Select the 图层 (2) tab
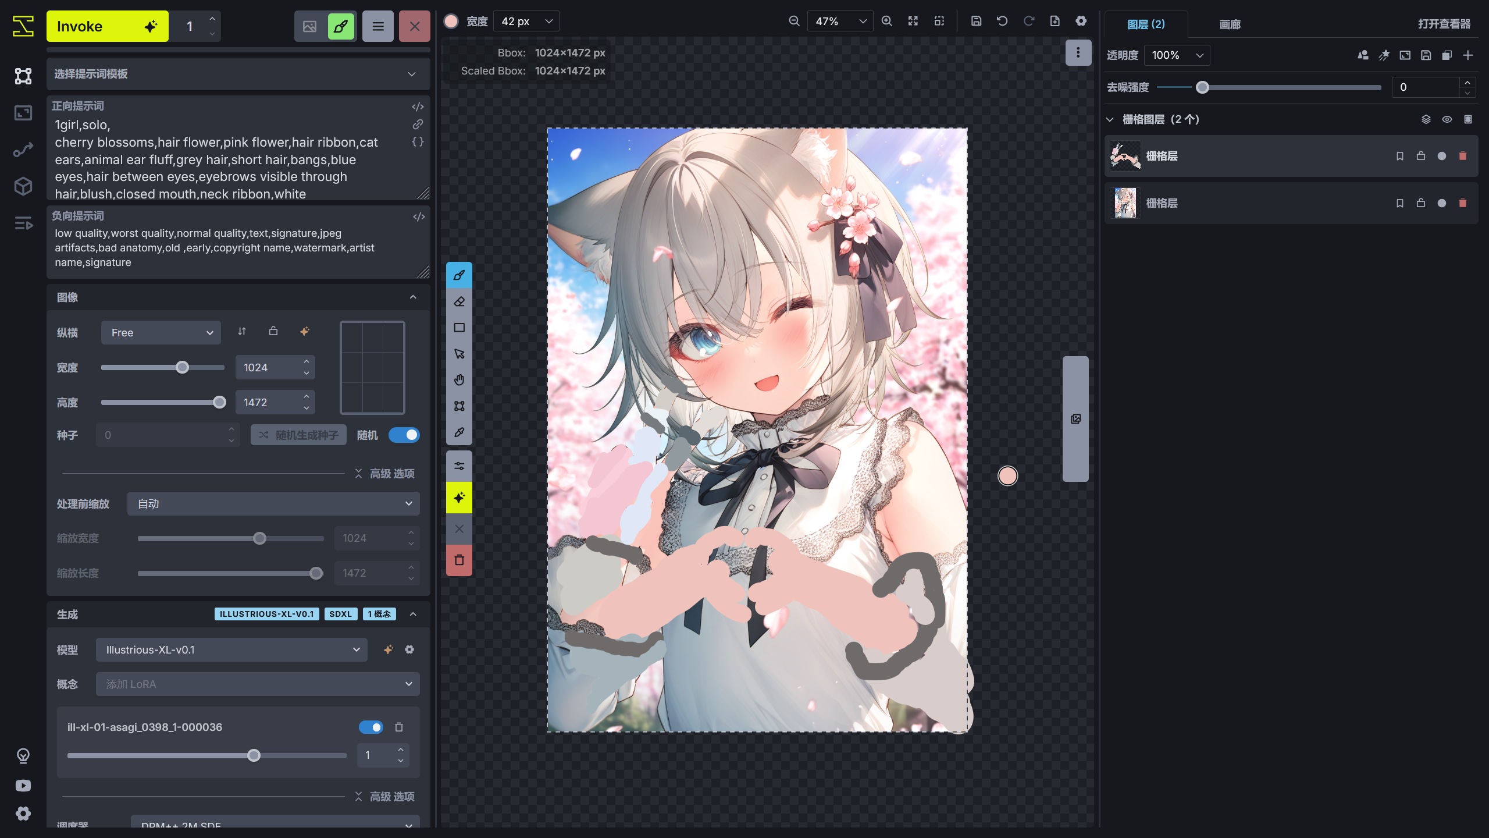 click(x=1147, y=24)
